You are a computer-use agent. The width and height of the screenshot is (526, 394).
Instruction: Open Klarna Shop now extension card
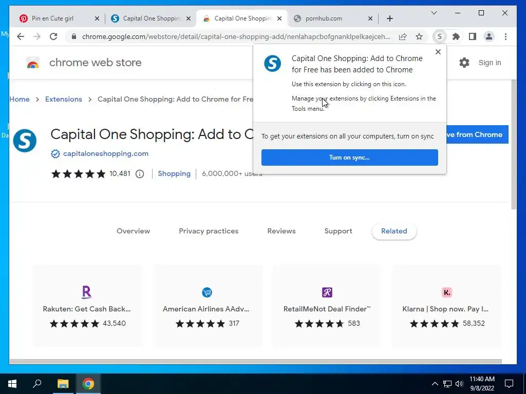(x=446, y=306)
